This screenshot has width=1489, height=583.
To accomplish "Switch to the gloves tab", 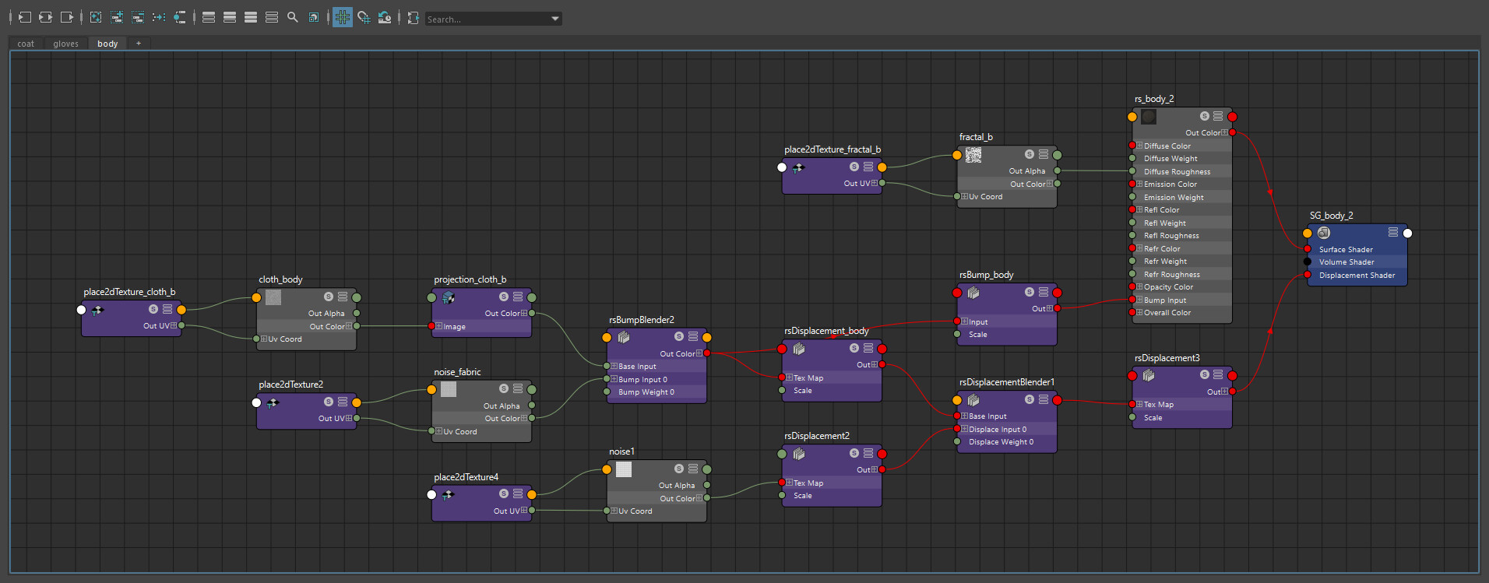I will tap(65, 44).
